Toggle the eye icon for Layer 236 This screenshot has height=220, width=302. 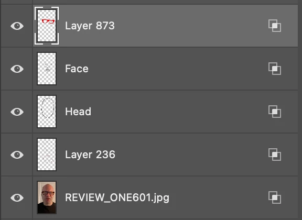pos(17,155)
